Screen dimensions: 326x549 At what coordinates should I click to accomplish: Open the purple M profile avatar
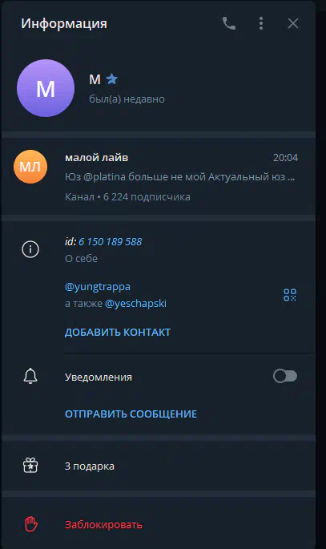[46, 88]
